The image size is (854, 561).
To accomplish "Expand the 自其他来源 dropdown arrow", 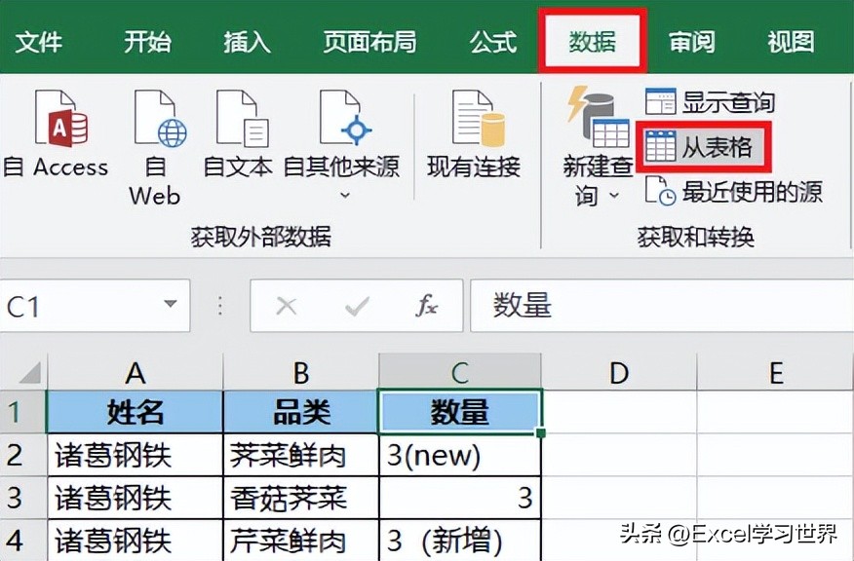I will (x=342, y=195).
